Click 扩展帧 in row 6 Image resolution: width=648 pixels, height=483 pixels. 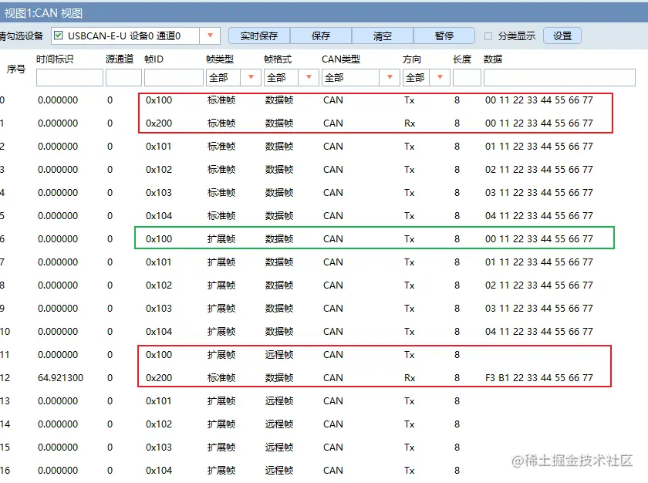coord(221,239)
